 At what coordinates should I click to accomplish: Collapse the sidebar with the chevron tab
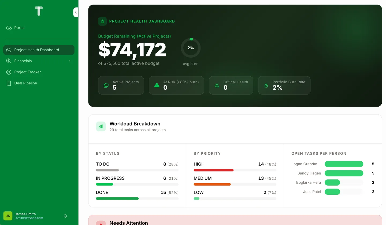(x=76, y=12)
